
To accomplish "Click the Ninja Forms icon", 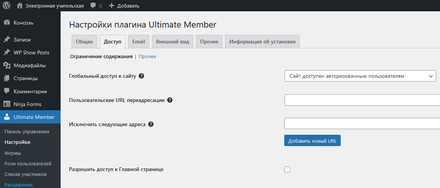I will click(7, 104).
